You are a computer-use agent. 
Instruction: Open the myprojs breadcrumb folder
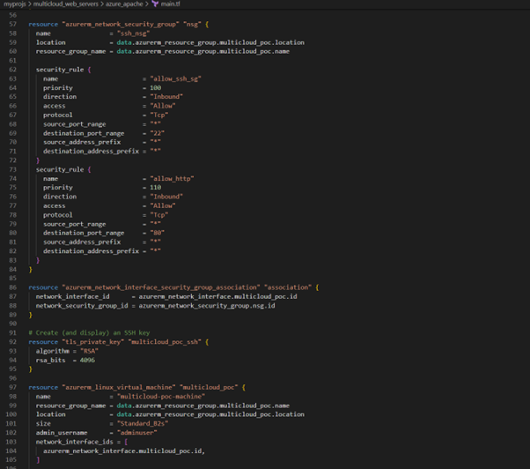(15, 4)
